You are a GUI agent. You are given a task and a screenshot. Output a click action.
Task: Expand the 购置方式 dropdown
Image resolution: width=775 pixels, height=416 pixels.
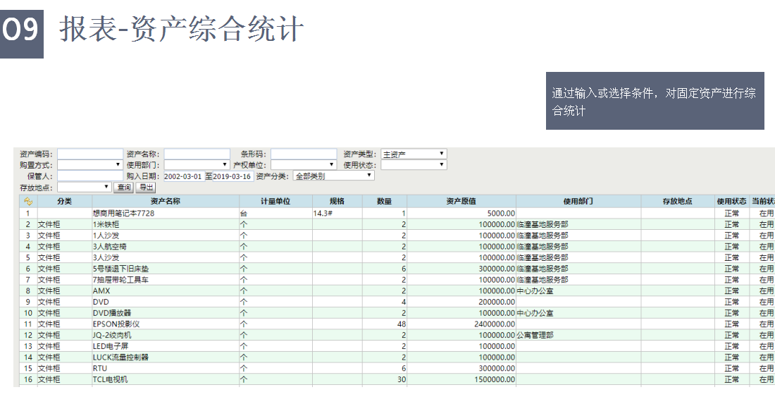(89, 165)
